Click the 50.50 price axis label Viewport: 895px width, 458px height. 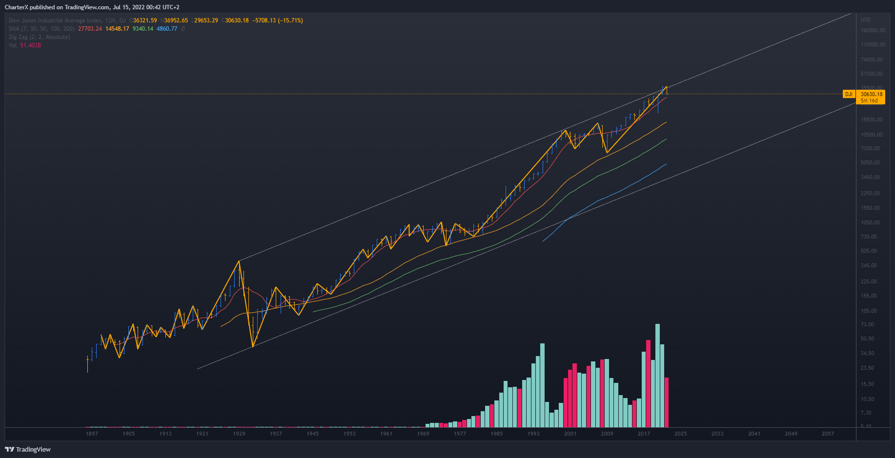point(868,339)
